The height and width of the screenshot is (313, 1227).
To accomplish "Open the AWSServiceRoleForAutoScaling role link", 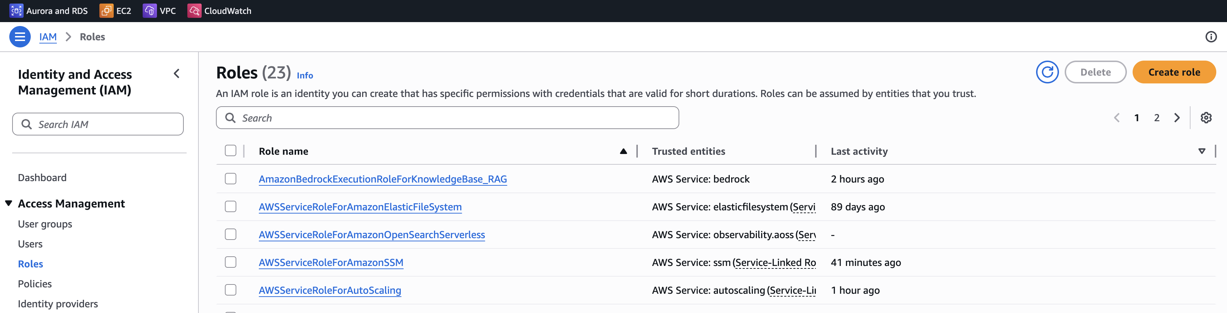I will pos(330,290).
